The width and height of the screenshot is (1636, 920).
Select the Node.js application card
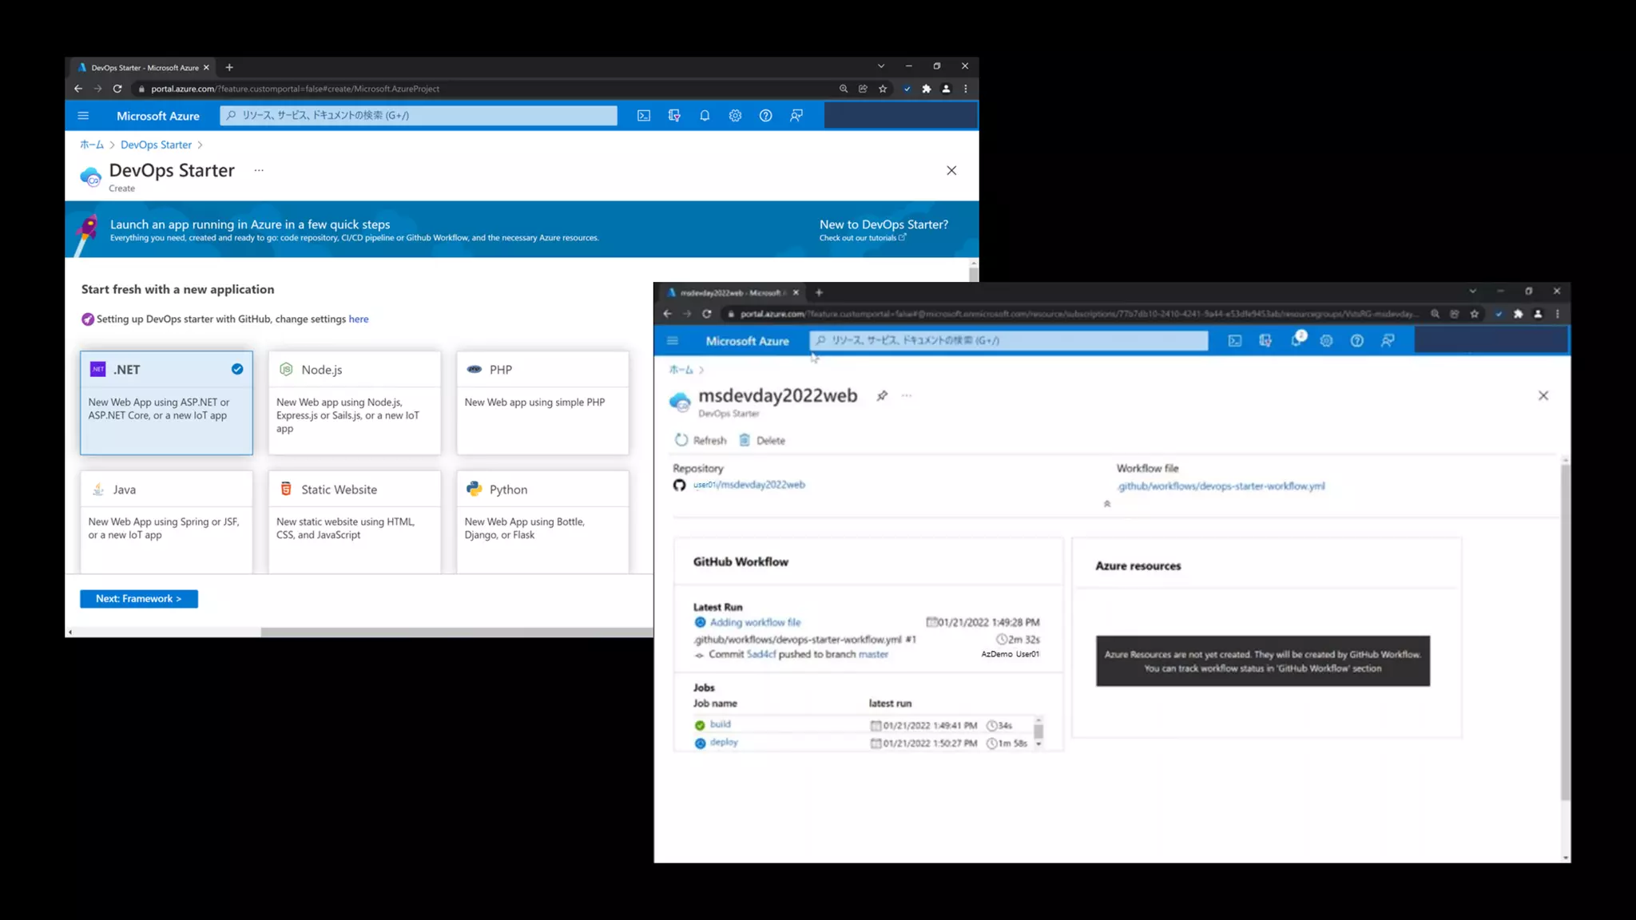click(x=354, y=402)
